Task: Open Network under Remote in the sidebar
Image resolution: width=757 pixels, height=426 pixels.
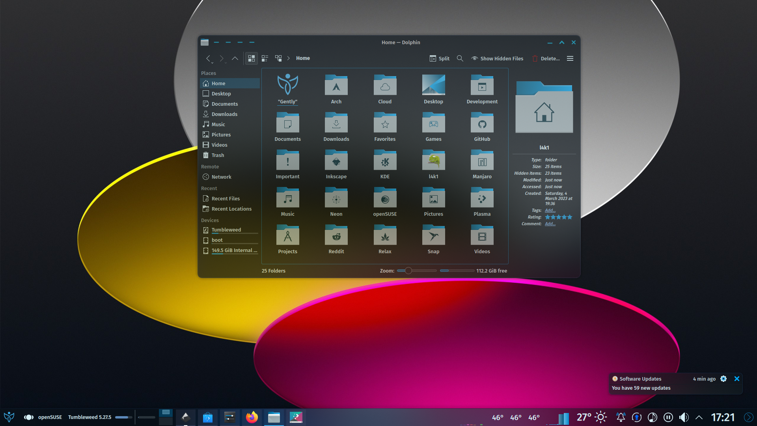Action: tap(221, 177)
